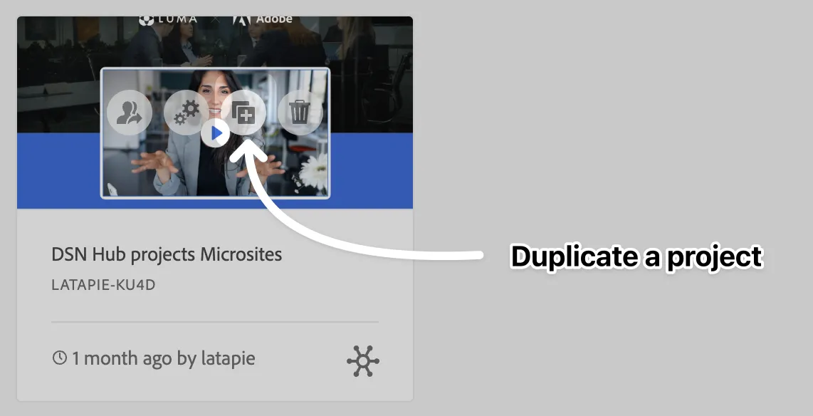The height and width of the screenshot is (416, 813).
Task: Play the project preview video
Action: [x=216, y=133]
